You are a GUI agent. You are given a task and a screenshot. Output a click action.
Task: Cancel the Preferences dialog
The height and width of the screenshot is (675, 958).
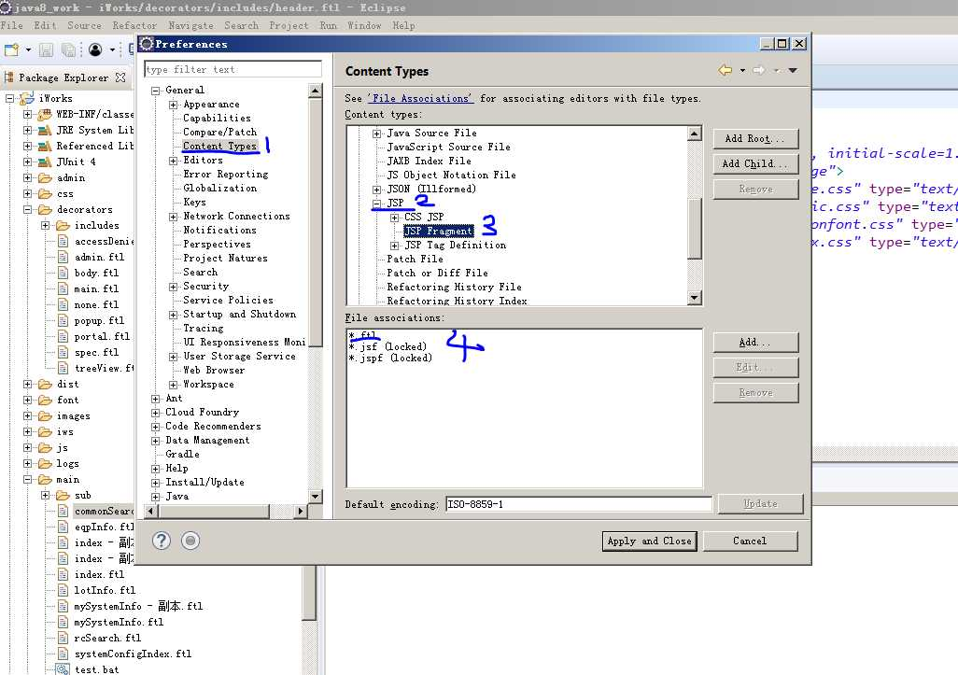point(751,541)
